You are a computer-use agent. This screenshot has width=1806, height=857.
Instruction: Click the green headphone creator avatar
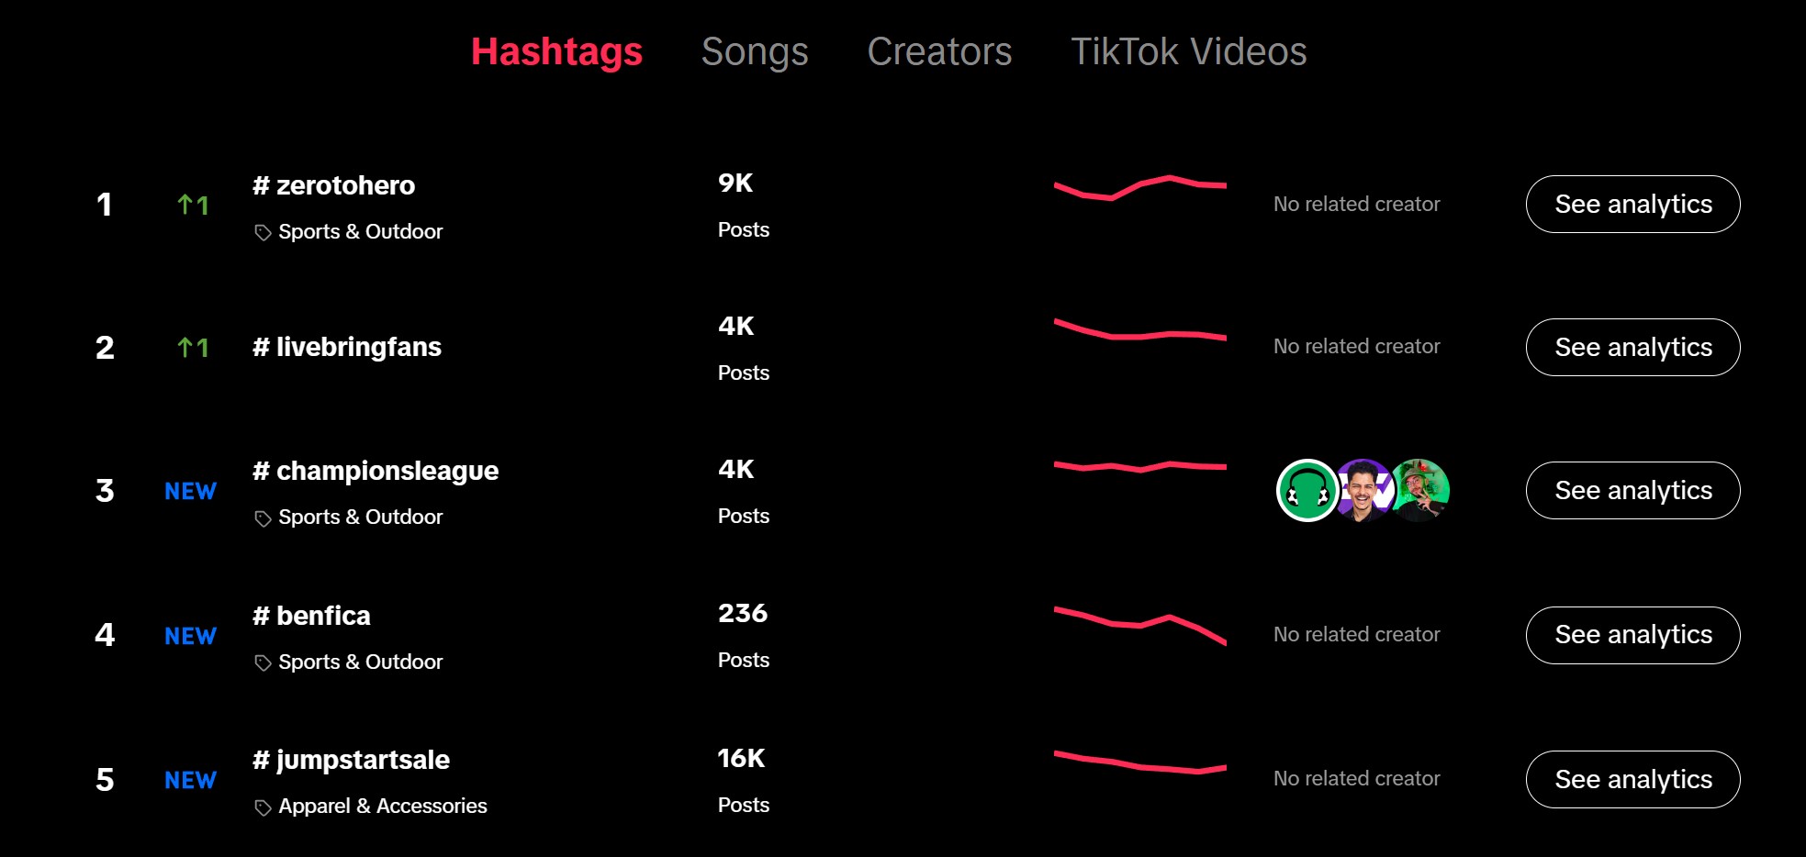(1307, 491)
